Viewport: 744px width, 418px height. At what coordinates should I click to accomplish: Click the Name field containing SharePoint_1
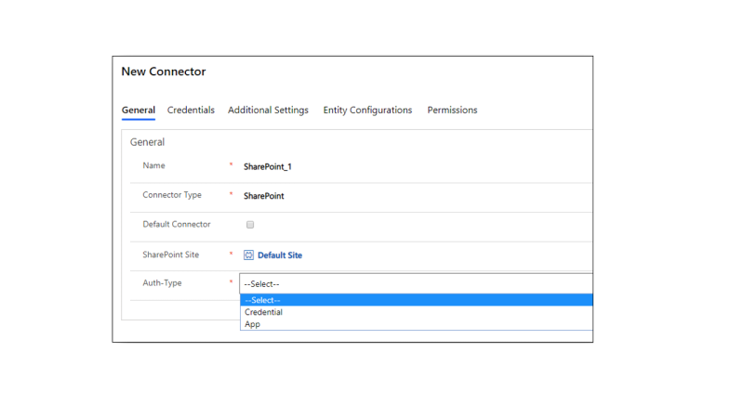pos(268,167)
